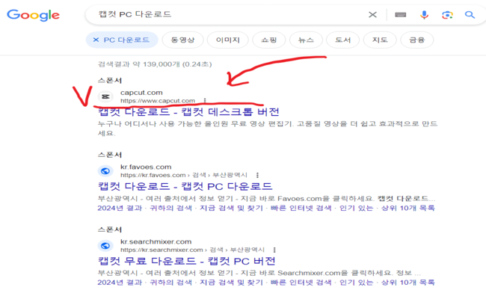486x299 pixels.
Task: Click the 스폰서 label above kr.searchmixer.com
Action: point(110,229)
